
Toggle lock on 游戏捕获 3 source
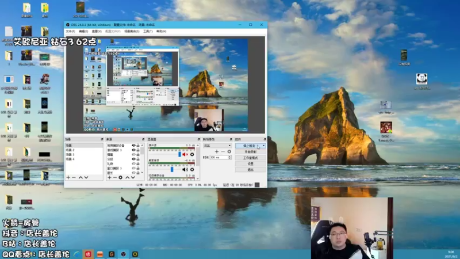[138, 150]
